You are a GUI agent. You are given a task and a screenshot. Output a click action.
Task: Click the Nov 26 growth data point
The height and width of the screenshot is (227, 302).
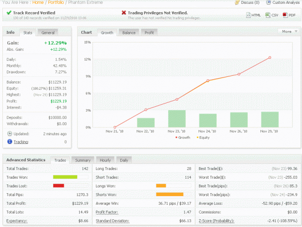click(x=239, y=74)
